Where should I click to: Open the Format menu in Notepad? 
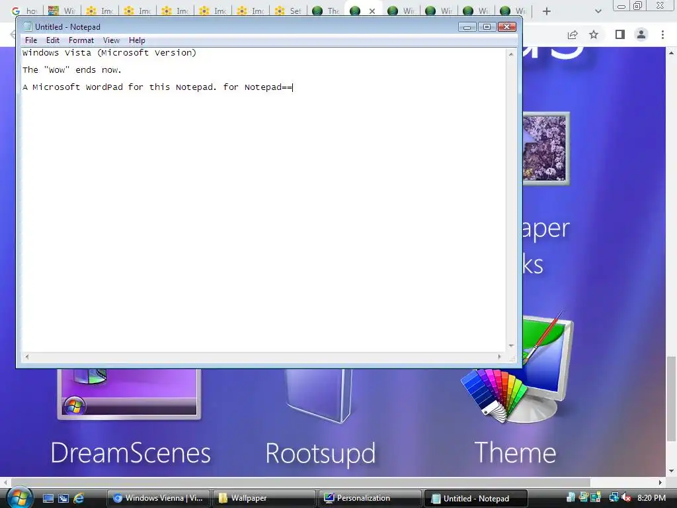81,40
